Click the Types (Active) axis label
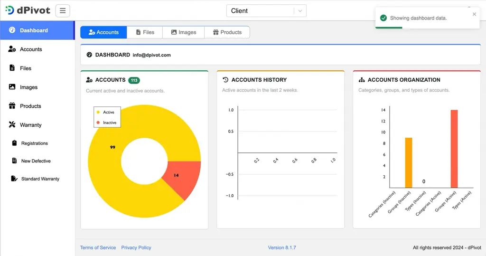Image resolution: width=486 pixels, height=256 pixels. pos(462,200)
